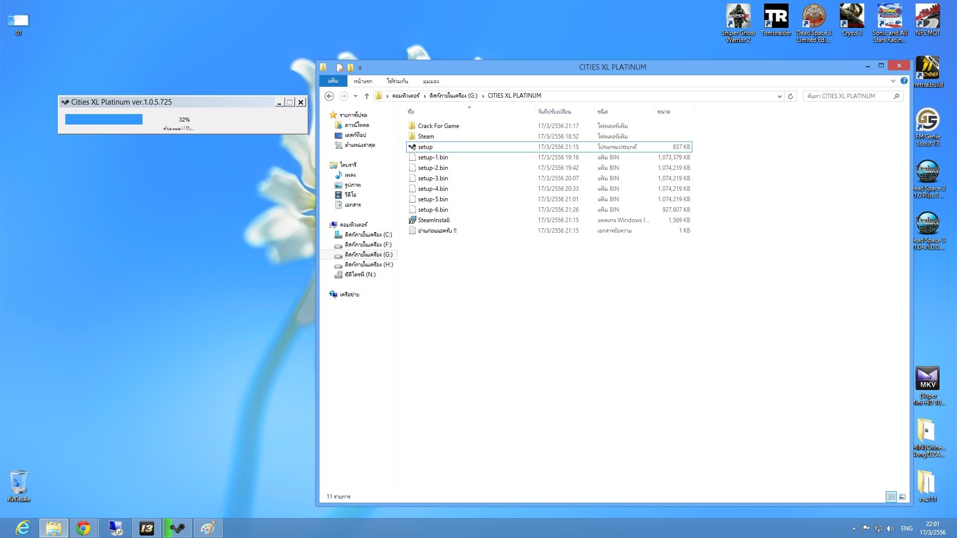Viewport: 957px width, 538px height.
Task: Open Google Chrome from the taskbar
Action: pyautogui.click(x=83, y=528)
